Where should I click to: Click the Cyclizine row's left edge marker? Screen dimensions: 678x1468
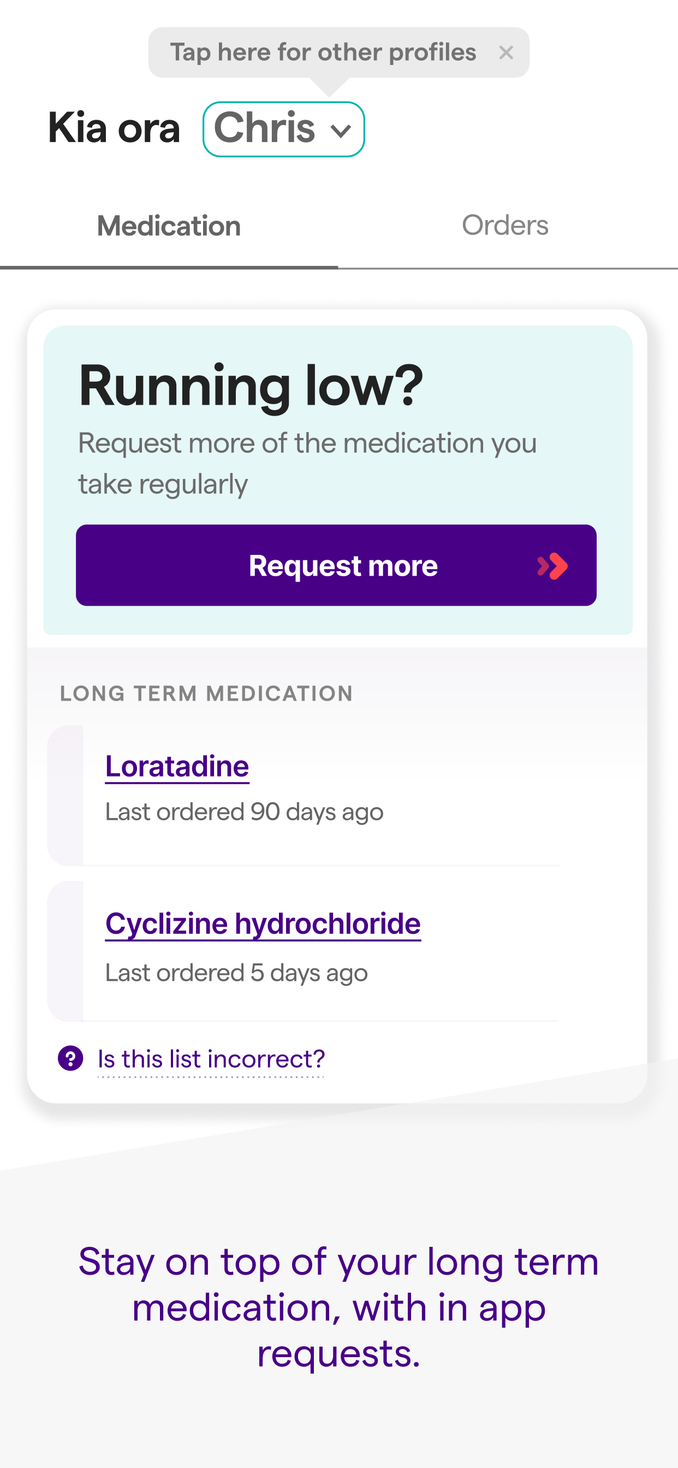[66, 951]
